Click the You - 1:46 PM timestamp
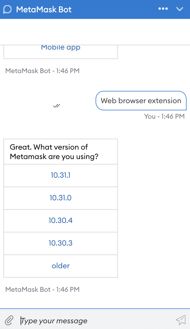 click(x=164, y=116)
